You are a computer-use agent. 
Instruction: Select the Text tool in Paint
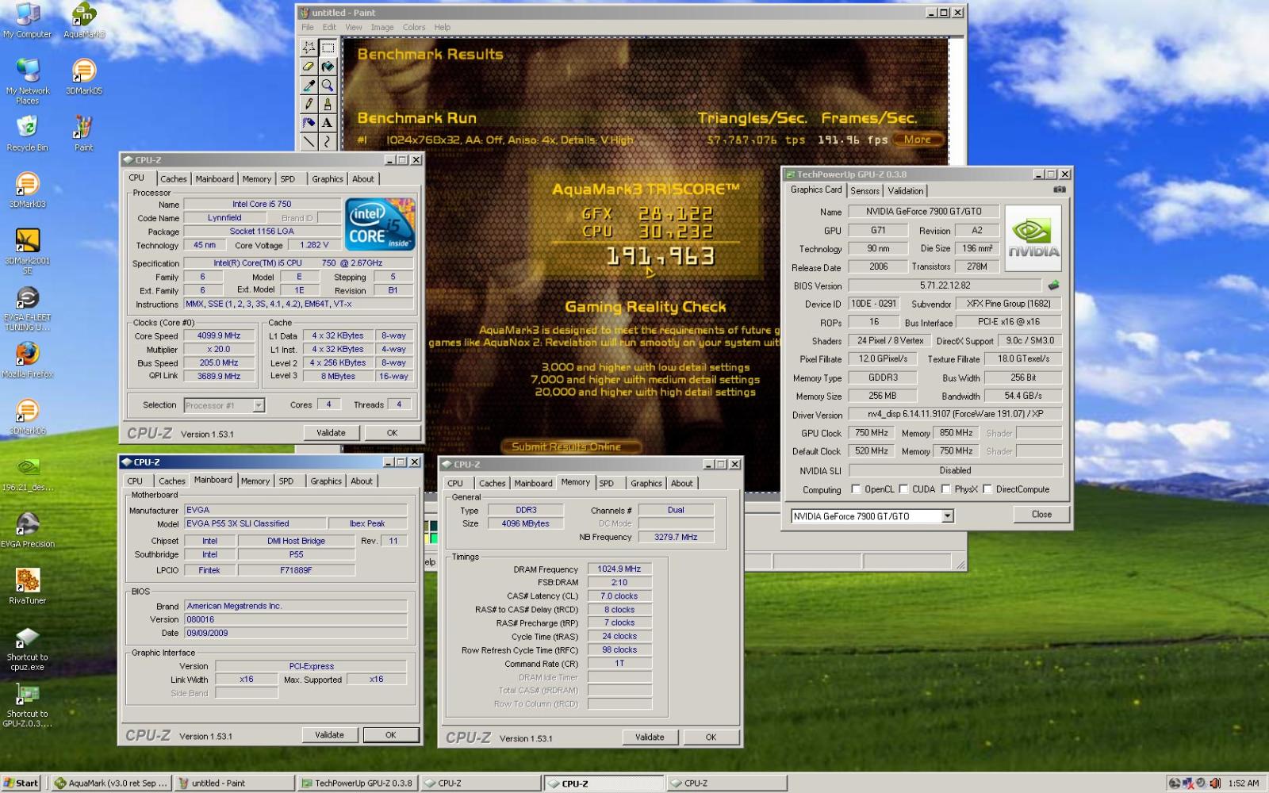pos(328,123)
